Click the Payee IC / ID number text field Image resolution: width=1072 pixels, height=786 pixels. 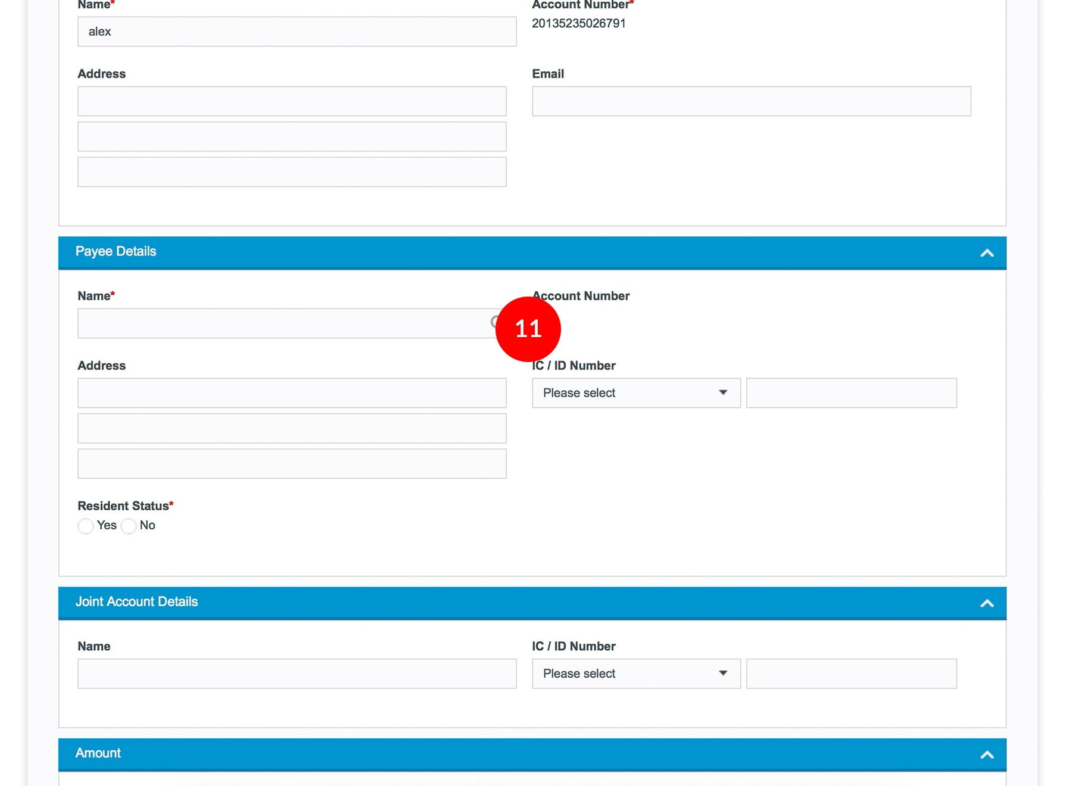tap(851, 393)
